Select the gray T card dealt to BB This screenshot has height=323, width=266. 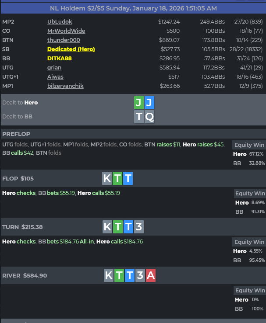138,117
